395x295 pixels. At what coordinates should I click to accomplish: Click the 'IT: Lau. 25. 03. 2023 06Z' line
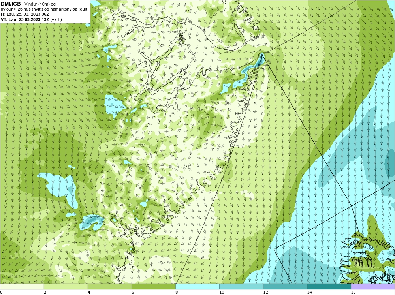point(25,14)
